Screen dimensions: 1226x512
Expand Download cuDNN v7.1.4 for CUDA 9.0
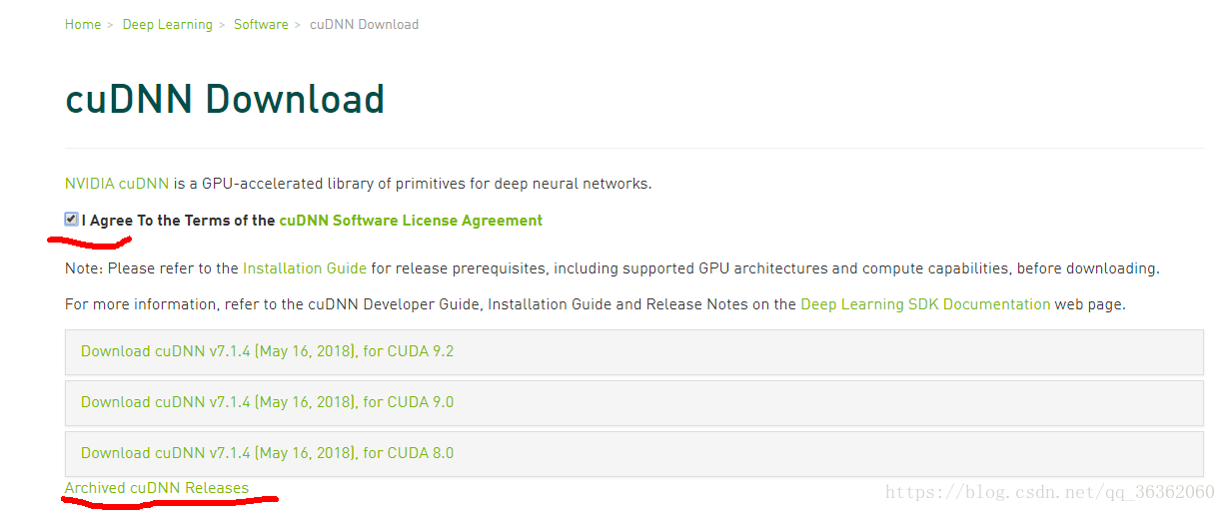(633, 402)
